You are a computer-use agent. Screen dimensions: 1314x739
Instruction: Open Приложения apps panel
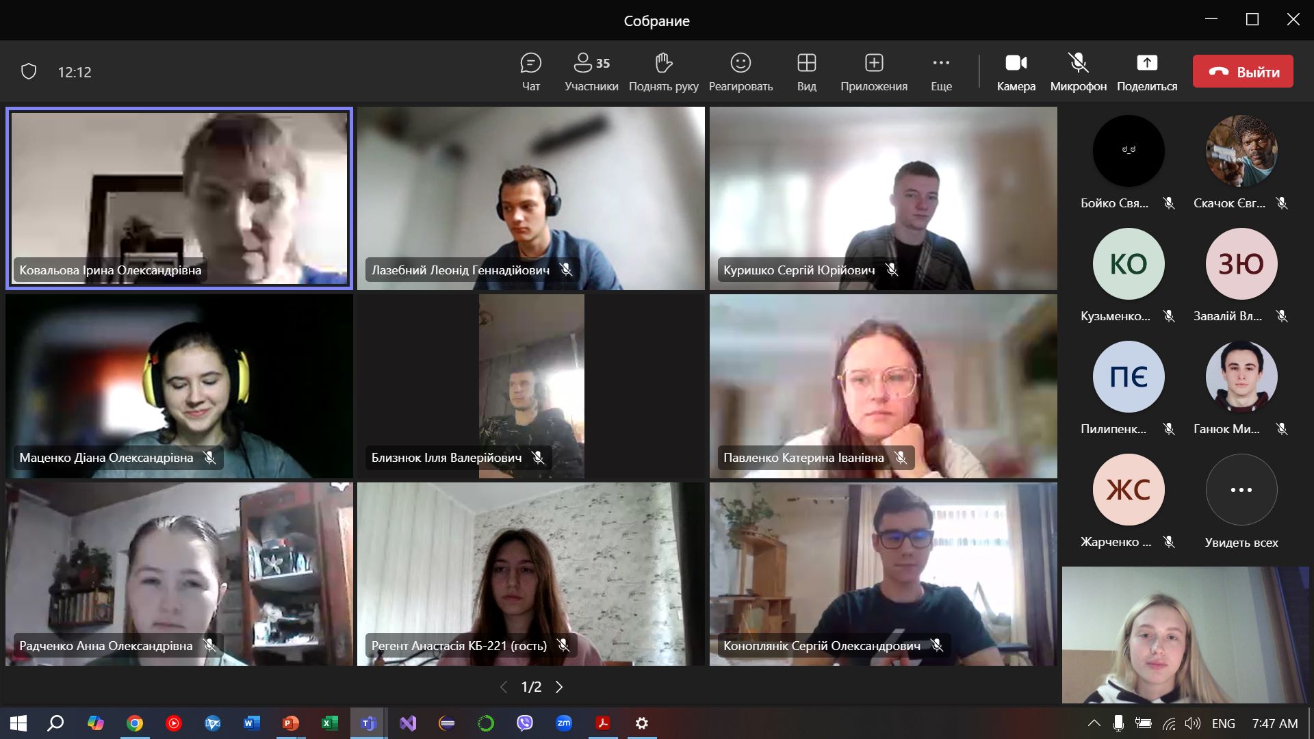874,71
